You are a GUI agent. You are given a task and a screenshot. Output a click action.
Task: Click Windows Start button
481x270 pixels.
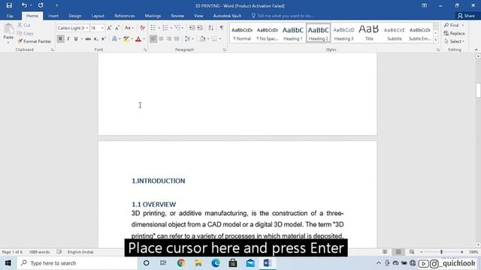pyautogui.click(x=8, y=263)
